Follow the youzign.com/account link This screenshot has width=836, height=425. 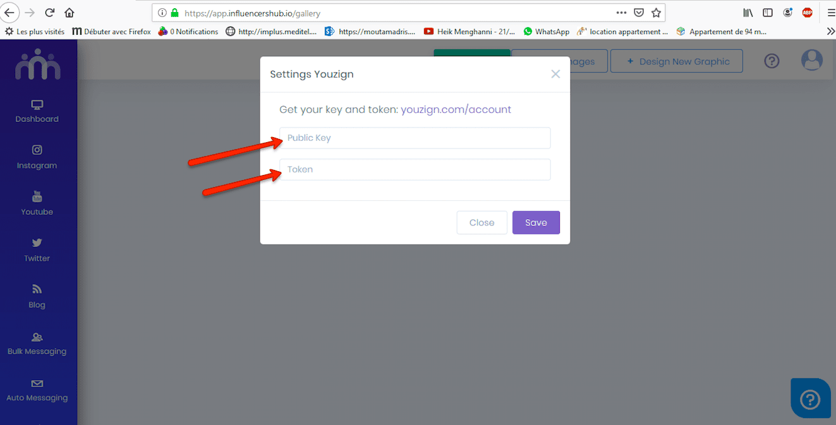click(456, 109)
